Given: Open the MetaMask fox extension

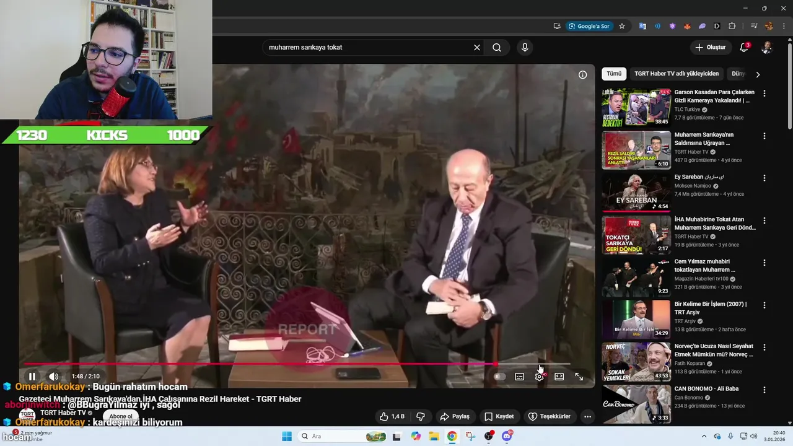Looking at the screenshot, I should tap(687, 26).
